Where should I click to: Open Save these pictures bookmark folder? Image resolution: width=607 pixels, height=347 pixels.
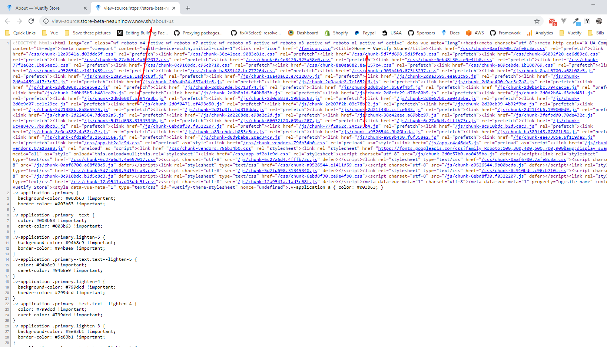point(87,33)
